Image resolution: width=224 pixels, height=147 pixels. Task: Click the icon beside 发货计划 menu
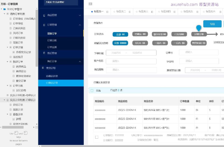coord(43,68)
